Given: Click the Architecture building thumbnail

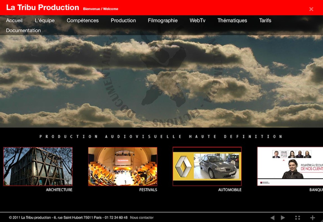Looking at the screenshot, I should [38, 166].
